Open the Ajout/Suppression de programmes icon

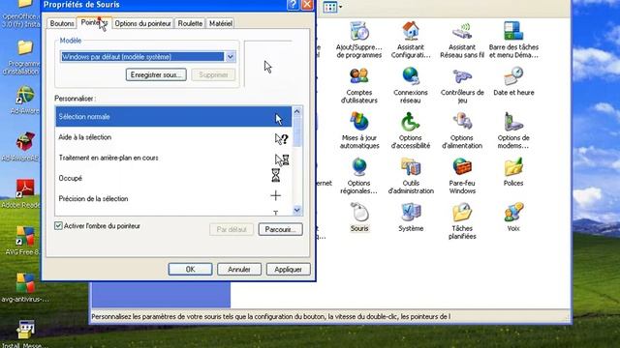[x=359, y=40]
